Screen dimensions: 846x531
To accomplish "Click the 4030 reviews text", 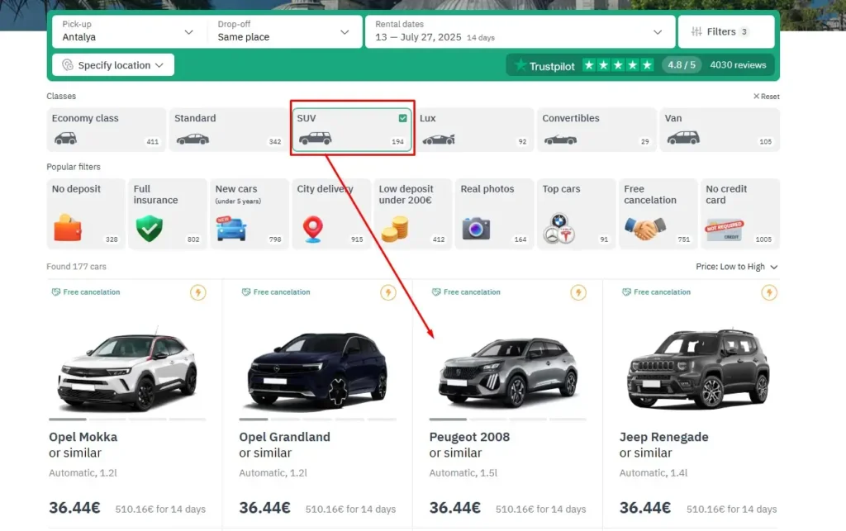I will click(x=738, y=65).
